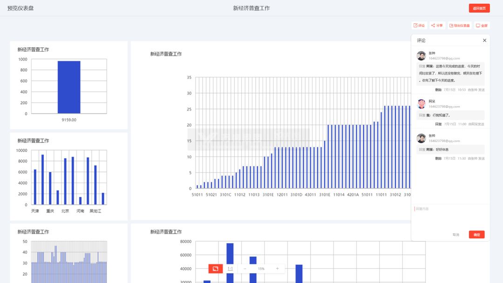
Task: Click the 9159.00 label under single-bar chart
Action: (69, 120)
